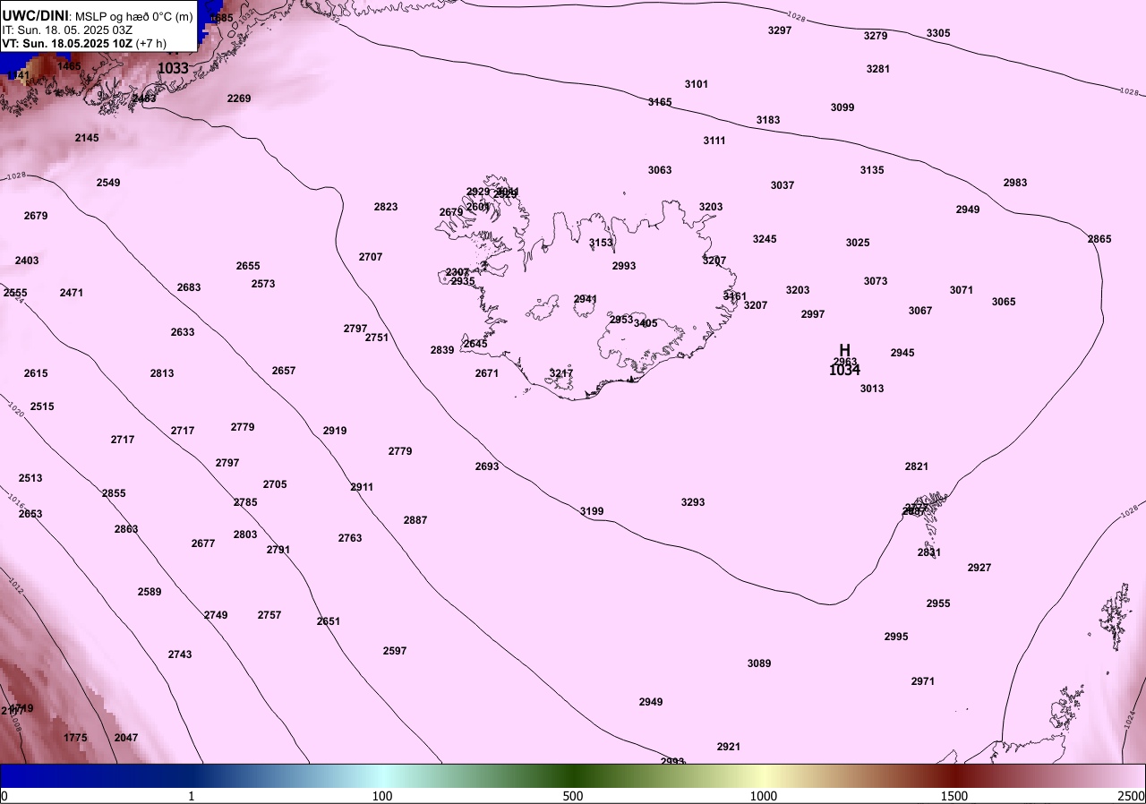1146x804 pixels.
Task: Click the 2589 height value
Action: click(150, 592)
